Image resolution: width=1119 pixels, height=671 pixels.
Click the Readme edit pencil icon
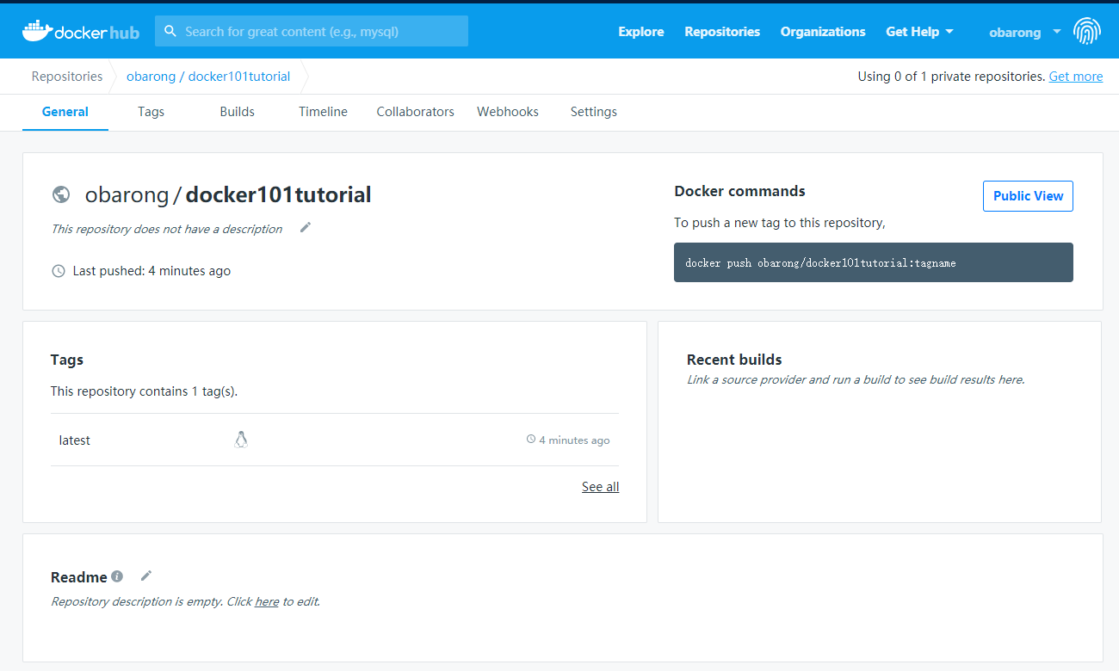point(146,576)
